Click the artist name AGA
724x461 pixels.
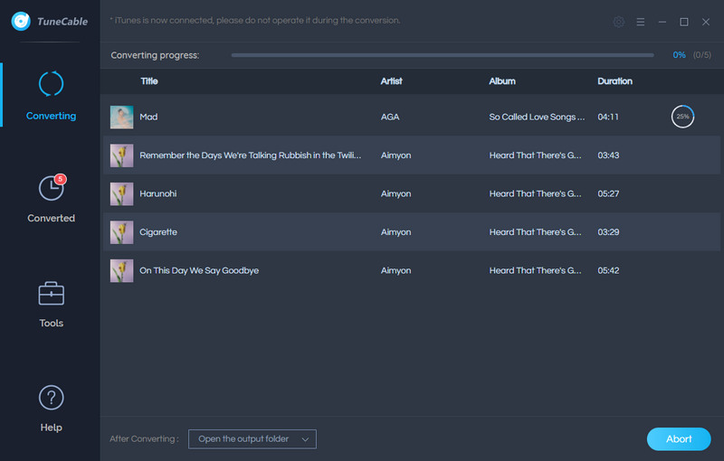coord(390,118)
